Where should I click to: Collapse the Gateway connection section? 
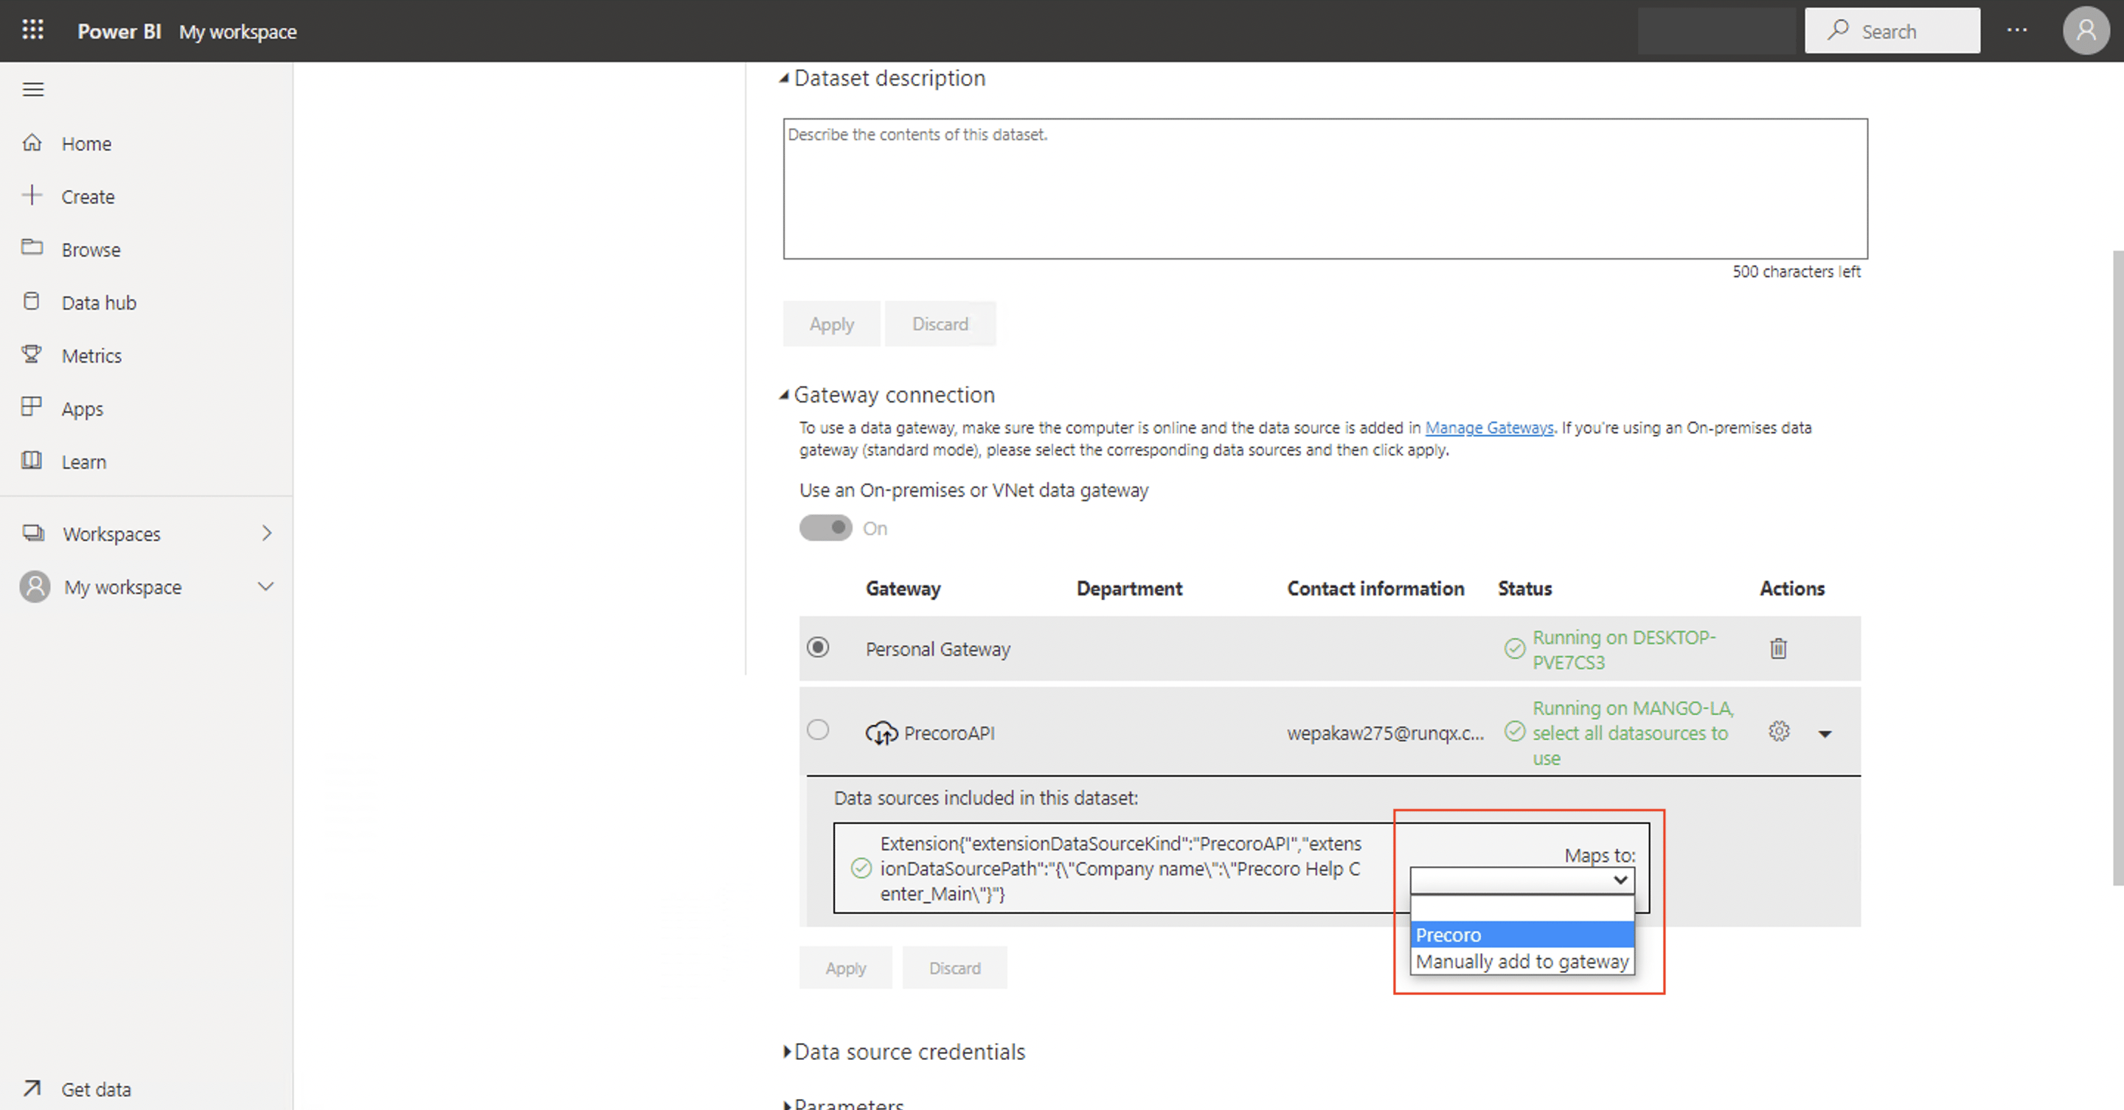pos(784,396)
